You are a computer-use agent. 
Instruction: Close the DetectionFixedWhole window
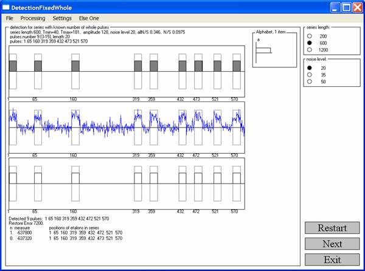358,7
